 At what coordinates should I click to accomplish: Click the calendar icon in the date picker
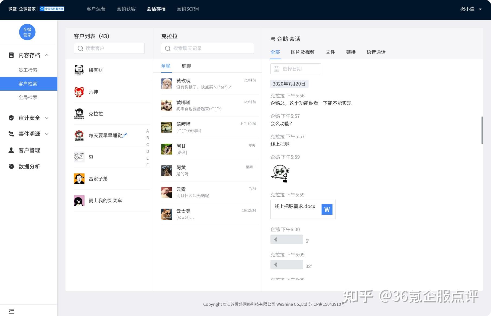(276, 69)
